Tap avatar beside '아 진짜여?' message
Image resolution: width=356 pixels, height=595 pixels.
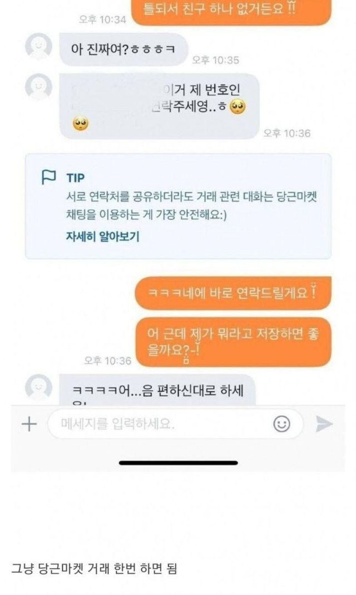click(x=39, y=46)
